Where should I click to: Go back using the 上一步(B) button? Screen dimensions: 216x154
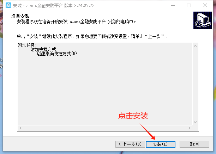pos(130,144)
